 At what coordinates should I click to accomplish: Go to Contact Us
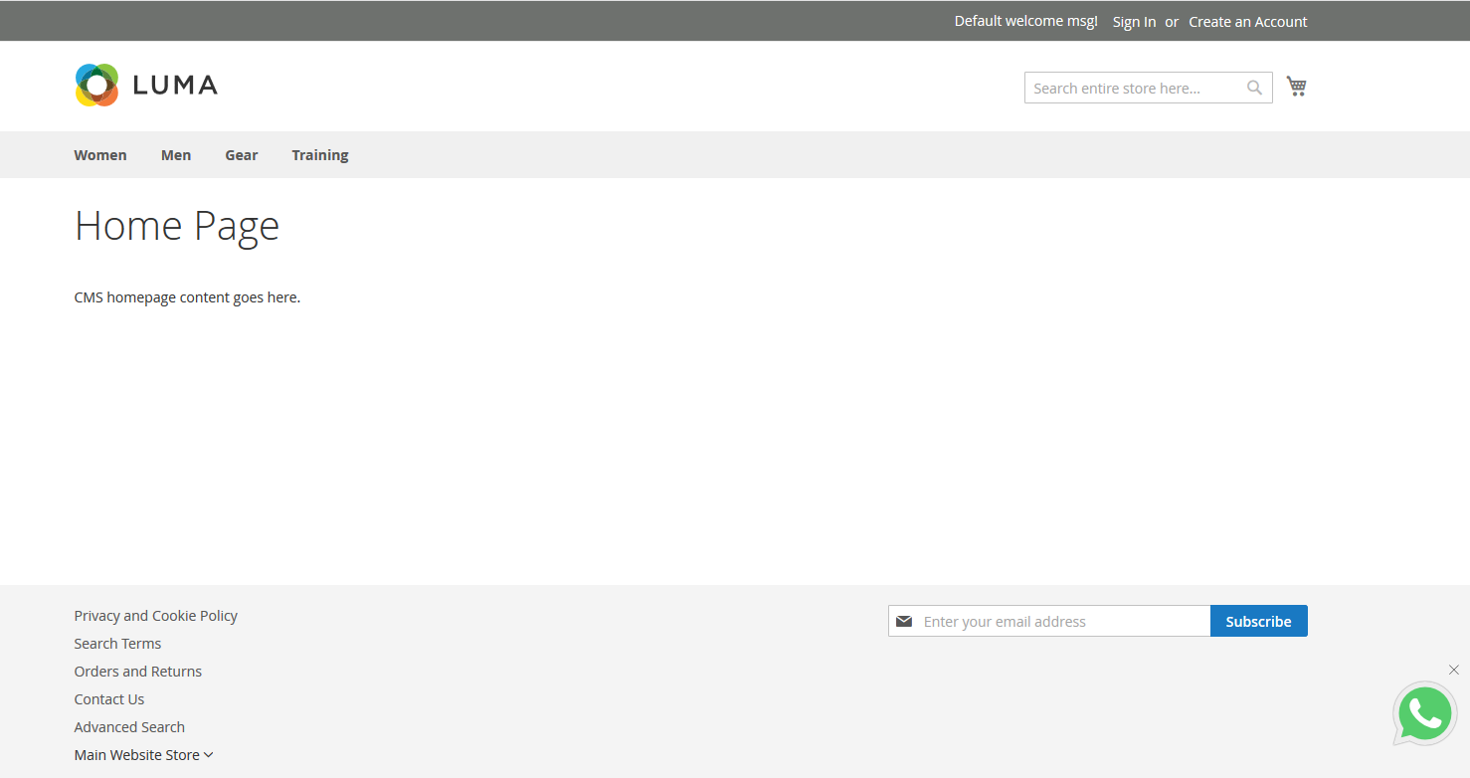[x=109, y=699]
